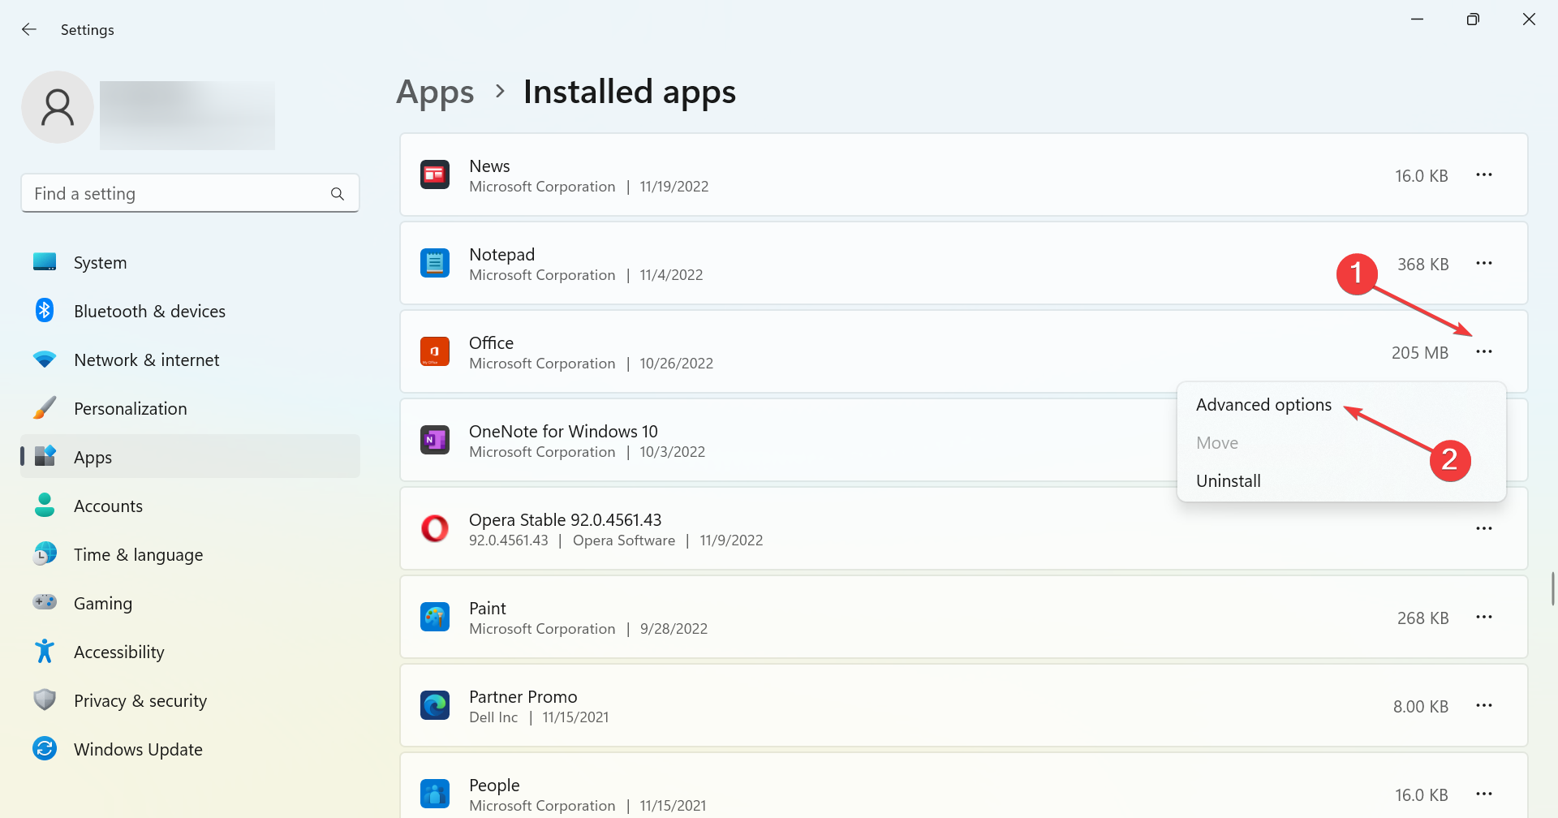The width and height of the screenshot is (1558, 818).
Task: Click the Installed apps heading
Action: (x=630, y=93)
